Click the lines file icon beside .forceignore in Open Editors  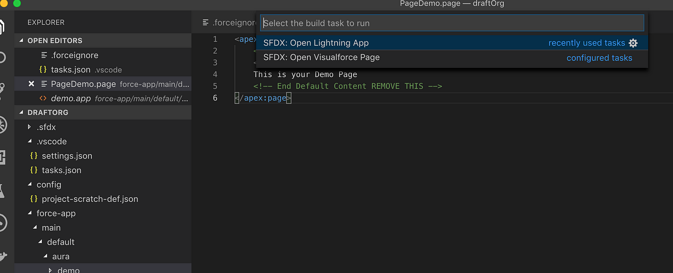coord(44,55)
